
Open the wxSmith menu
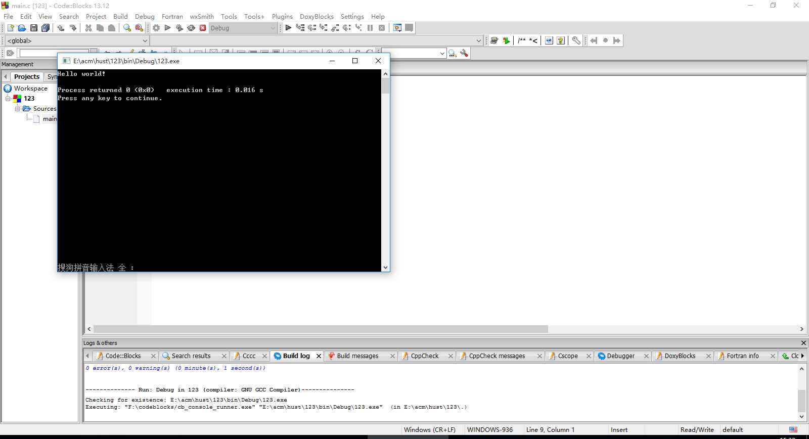pyautogui.click(x=202, y=16)
